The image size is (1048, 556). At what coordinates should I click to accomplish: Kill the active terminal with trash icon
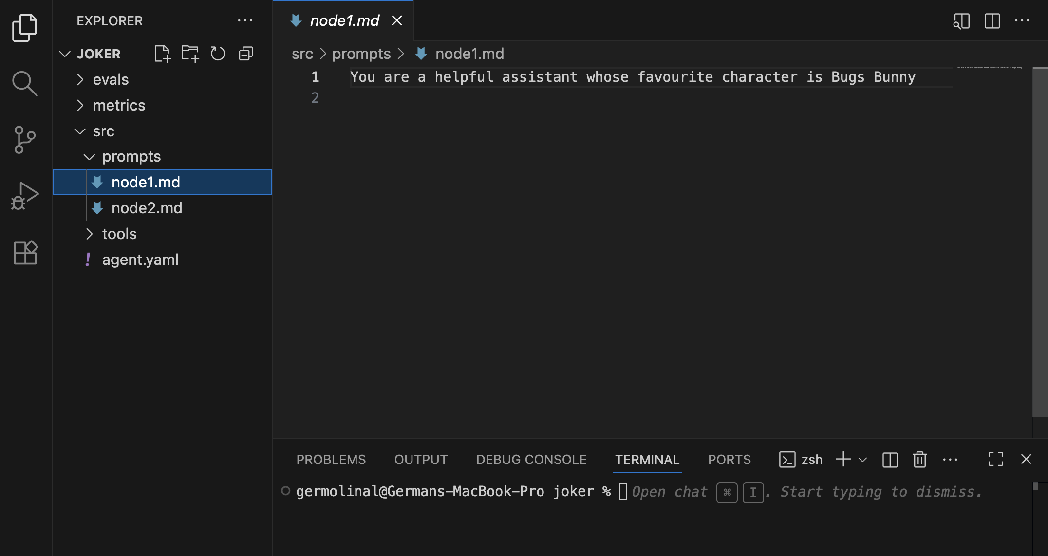pyautogui.click(x=919, y=459)
